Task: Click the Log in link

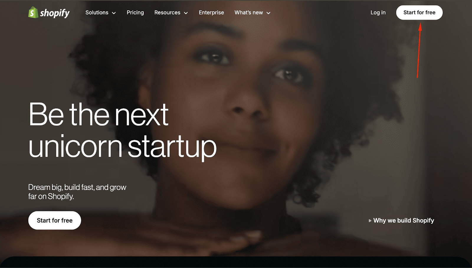Action: point(378,12)
